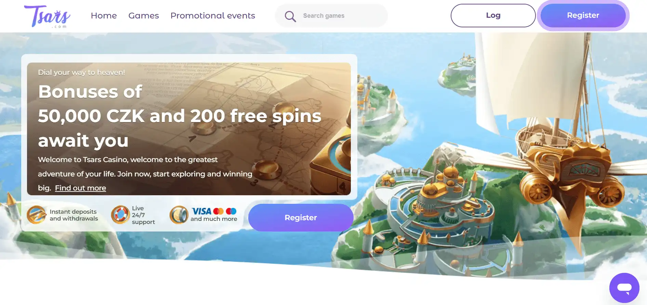The image size is (647, 305).
Task: Focus the Search games field
Action: click(331, 16)
